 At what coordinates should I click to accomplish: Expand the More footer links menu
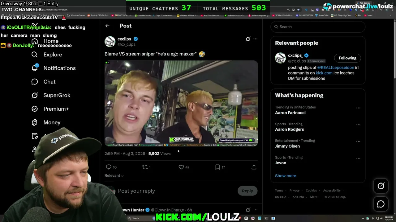[316, 197]
